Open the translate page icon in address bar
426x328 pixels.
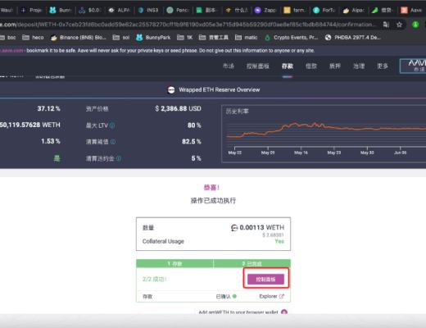(386, 25)
